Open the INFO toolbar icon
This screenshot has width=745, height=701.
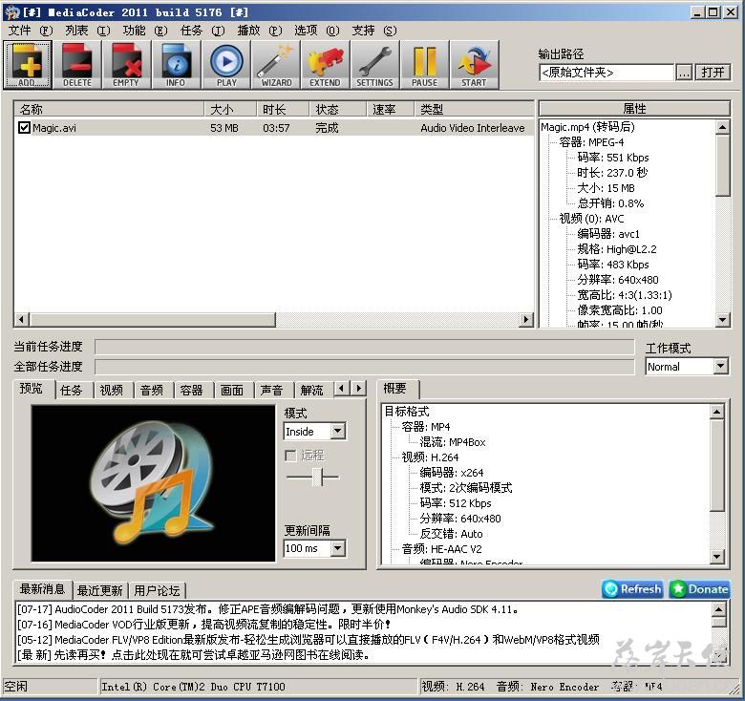pos(176,65)
